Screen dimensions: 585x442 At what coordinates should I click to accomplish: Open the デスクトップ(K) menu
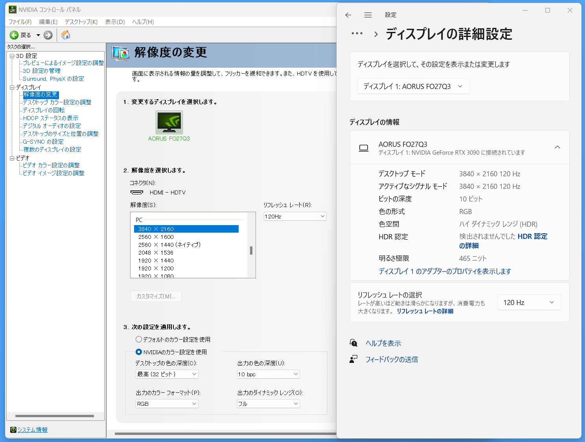tap(81, 22)
